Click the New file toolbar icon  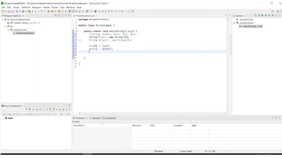coord(3,11)
